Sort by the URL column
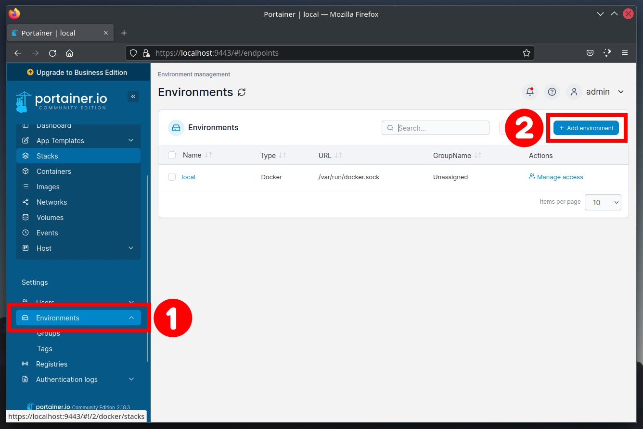Image resolution: width=643 pixels, height=429 pixels. (x=330, y=155)
